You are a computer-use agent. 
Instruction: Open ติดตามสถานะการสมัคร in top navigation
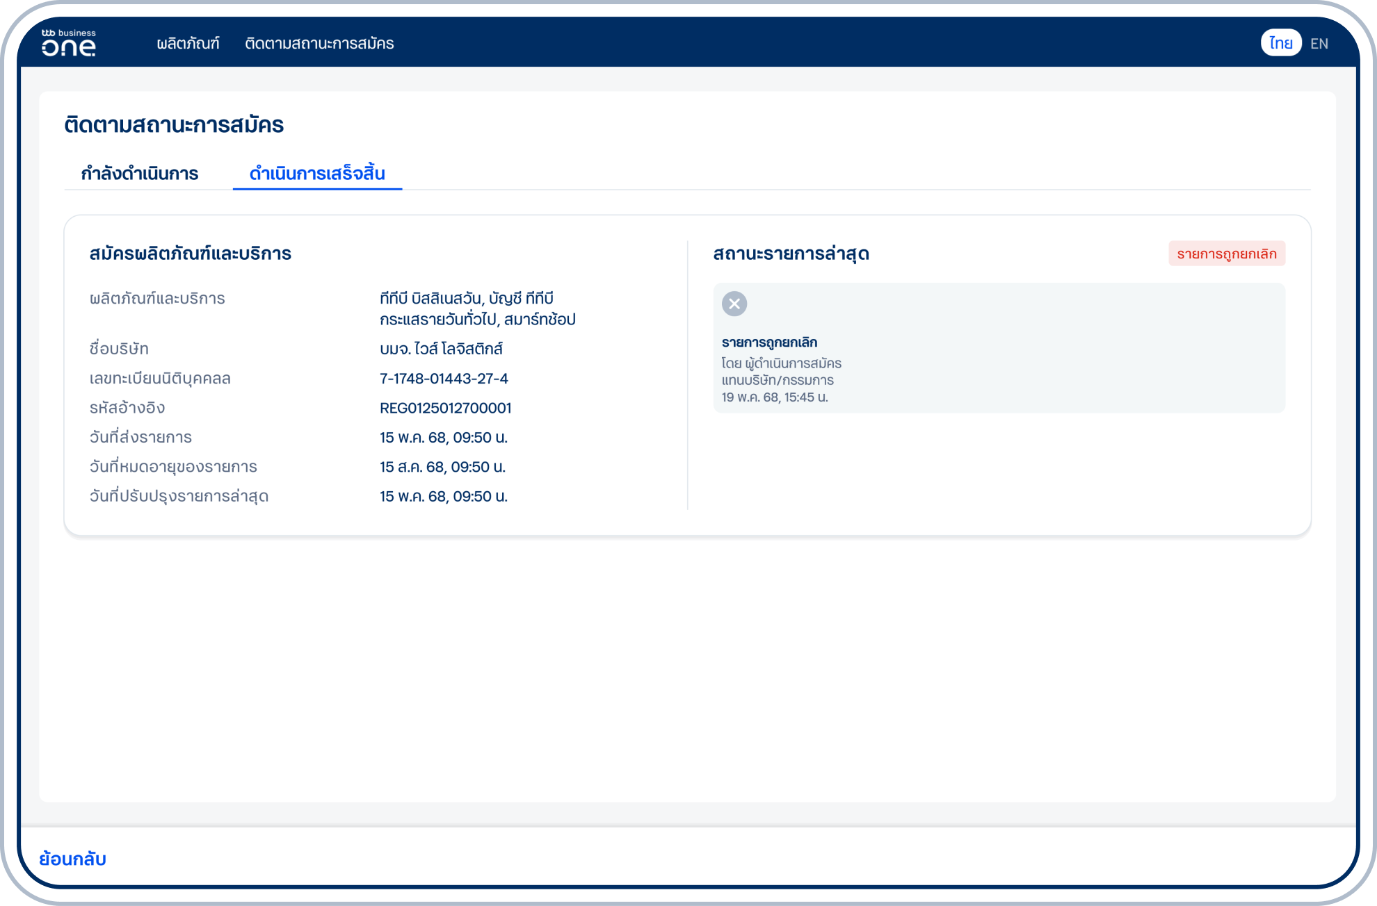319,43
